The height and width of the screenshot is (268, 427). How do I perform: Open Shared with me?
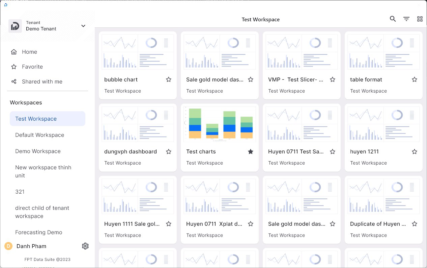[x=48, y=81]
